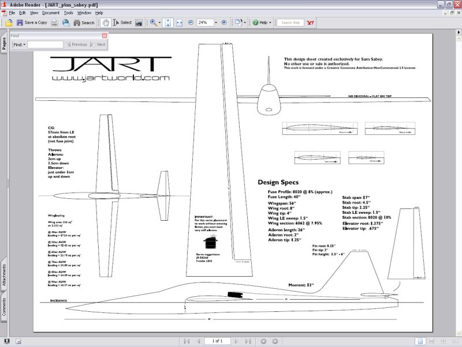This screenshot has height=347, width=462.
Task: Open the zoom tool dropdown arrow
Action: pos(160,22)
